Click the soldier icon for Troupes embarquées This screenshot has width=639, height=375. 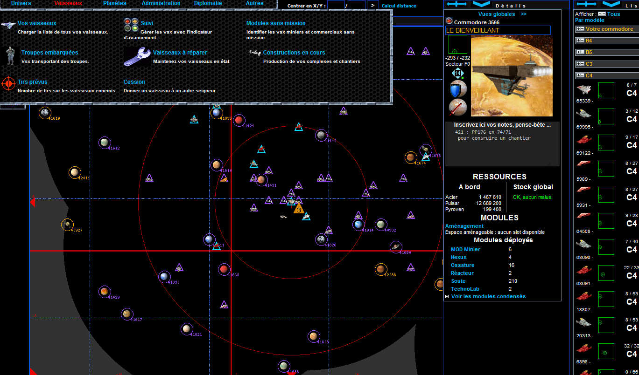click(10, 56)
